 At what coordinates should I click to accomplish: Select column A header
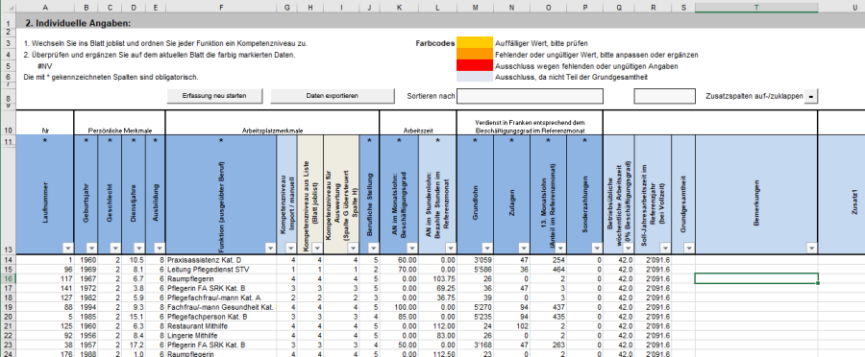(x=44, y=7)
